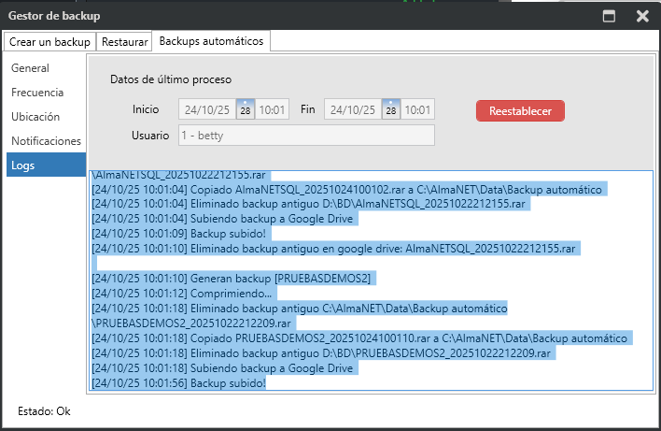Open the Inicio date calendar picker icon
This screenshot has width=661, height=431.
[246, 109]
